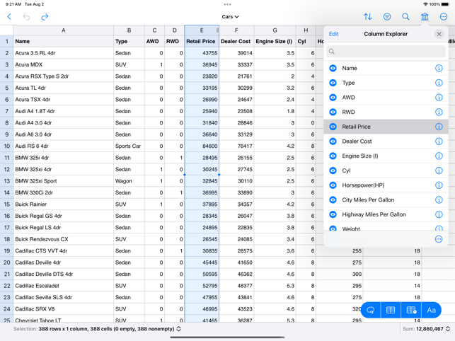This screenshot has height=341, width=455.
Task: Select the 'Name' header cell
Action: click(63, 41)
